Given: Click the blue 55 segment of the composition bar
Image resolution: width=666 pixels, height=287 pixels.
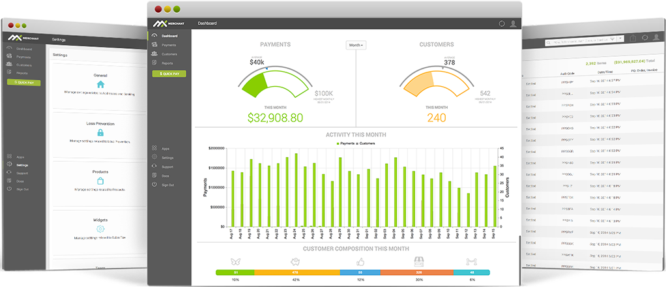Looking at the screenshot, I should coord(360,272).
